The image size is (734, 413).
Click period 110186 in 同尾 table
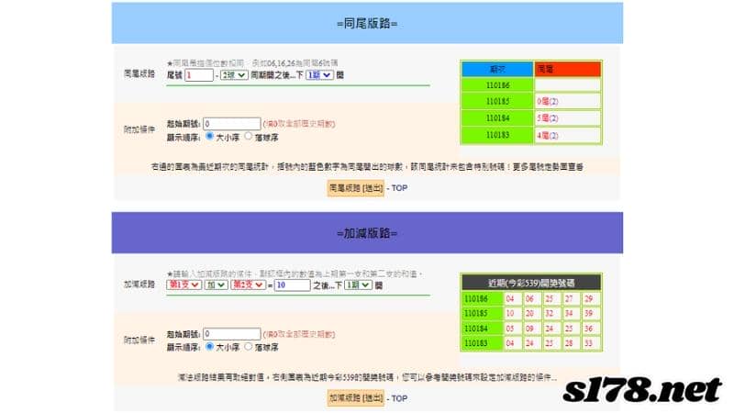497,85
